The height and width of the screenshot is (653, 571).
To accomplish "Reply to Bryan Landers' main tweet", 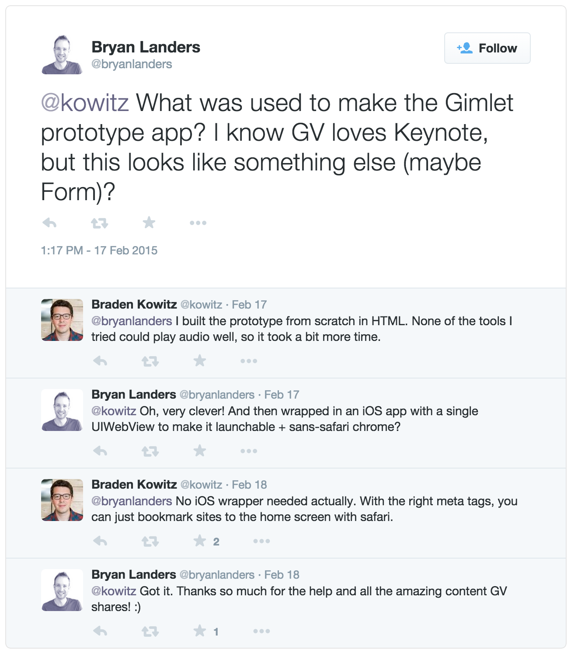I will [x=50, y=222].
